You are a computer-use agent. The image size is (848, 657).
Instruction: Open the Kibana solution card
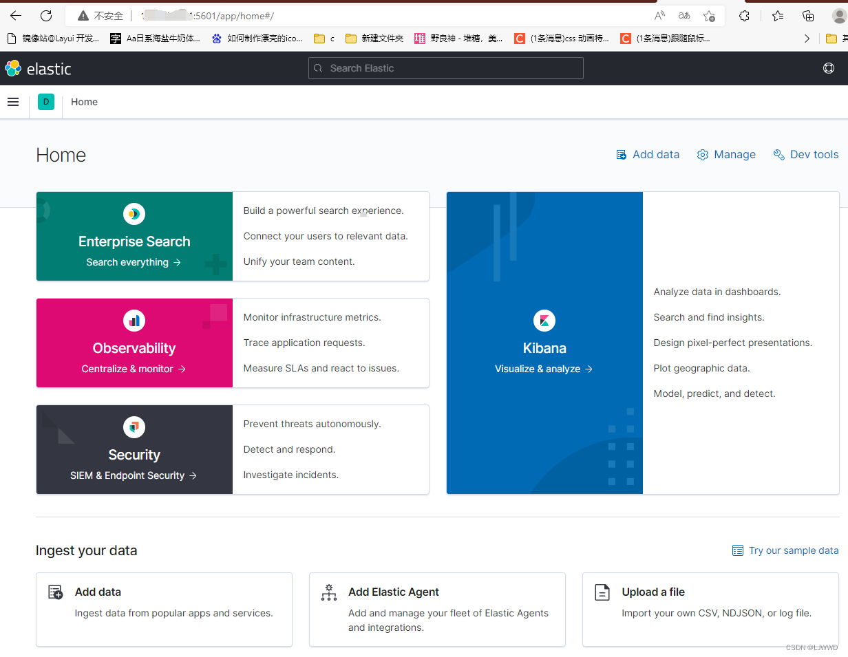643,343
